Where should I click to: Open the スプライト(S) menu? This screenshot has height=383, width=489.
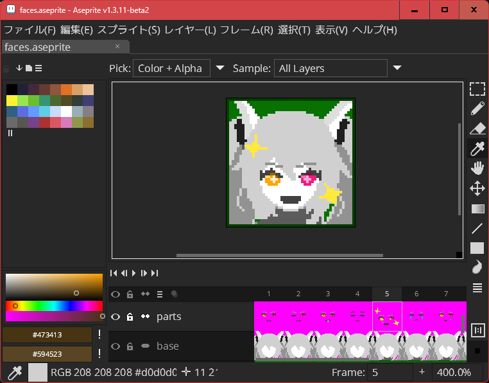point(128,30)
